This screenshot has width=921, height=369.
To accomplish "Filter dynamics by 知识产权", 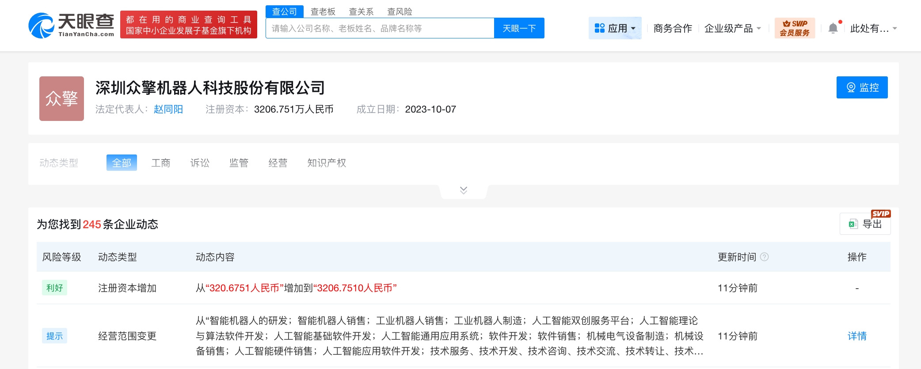I will (x=327, y=163).
